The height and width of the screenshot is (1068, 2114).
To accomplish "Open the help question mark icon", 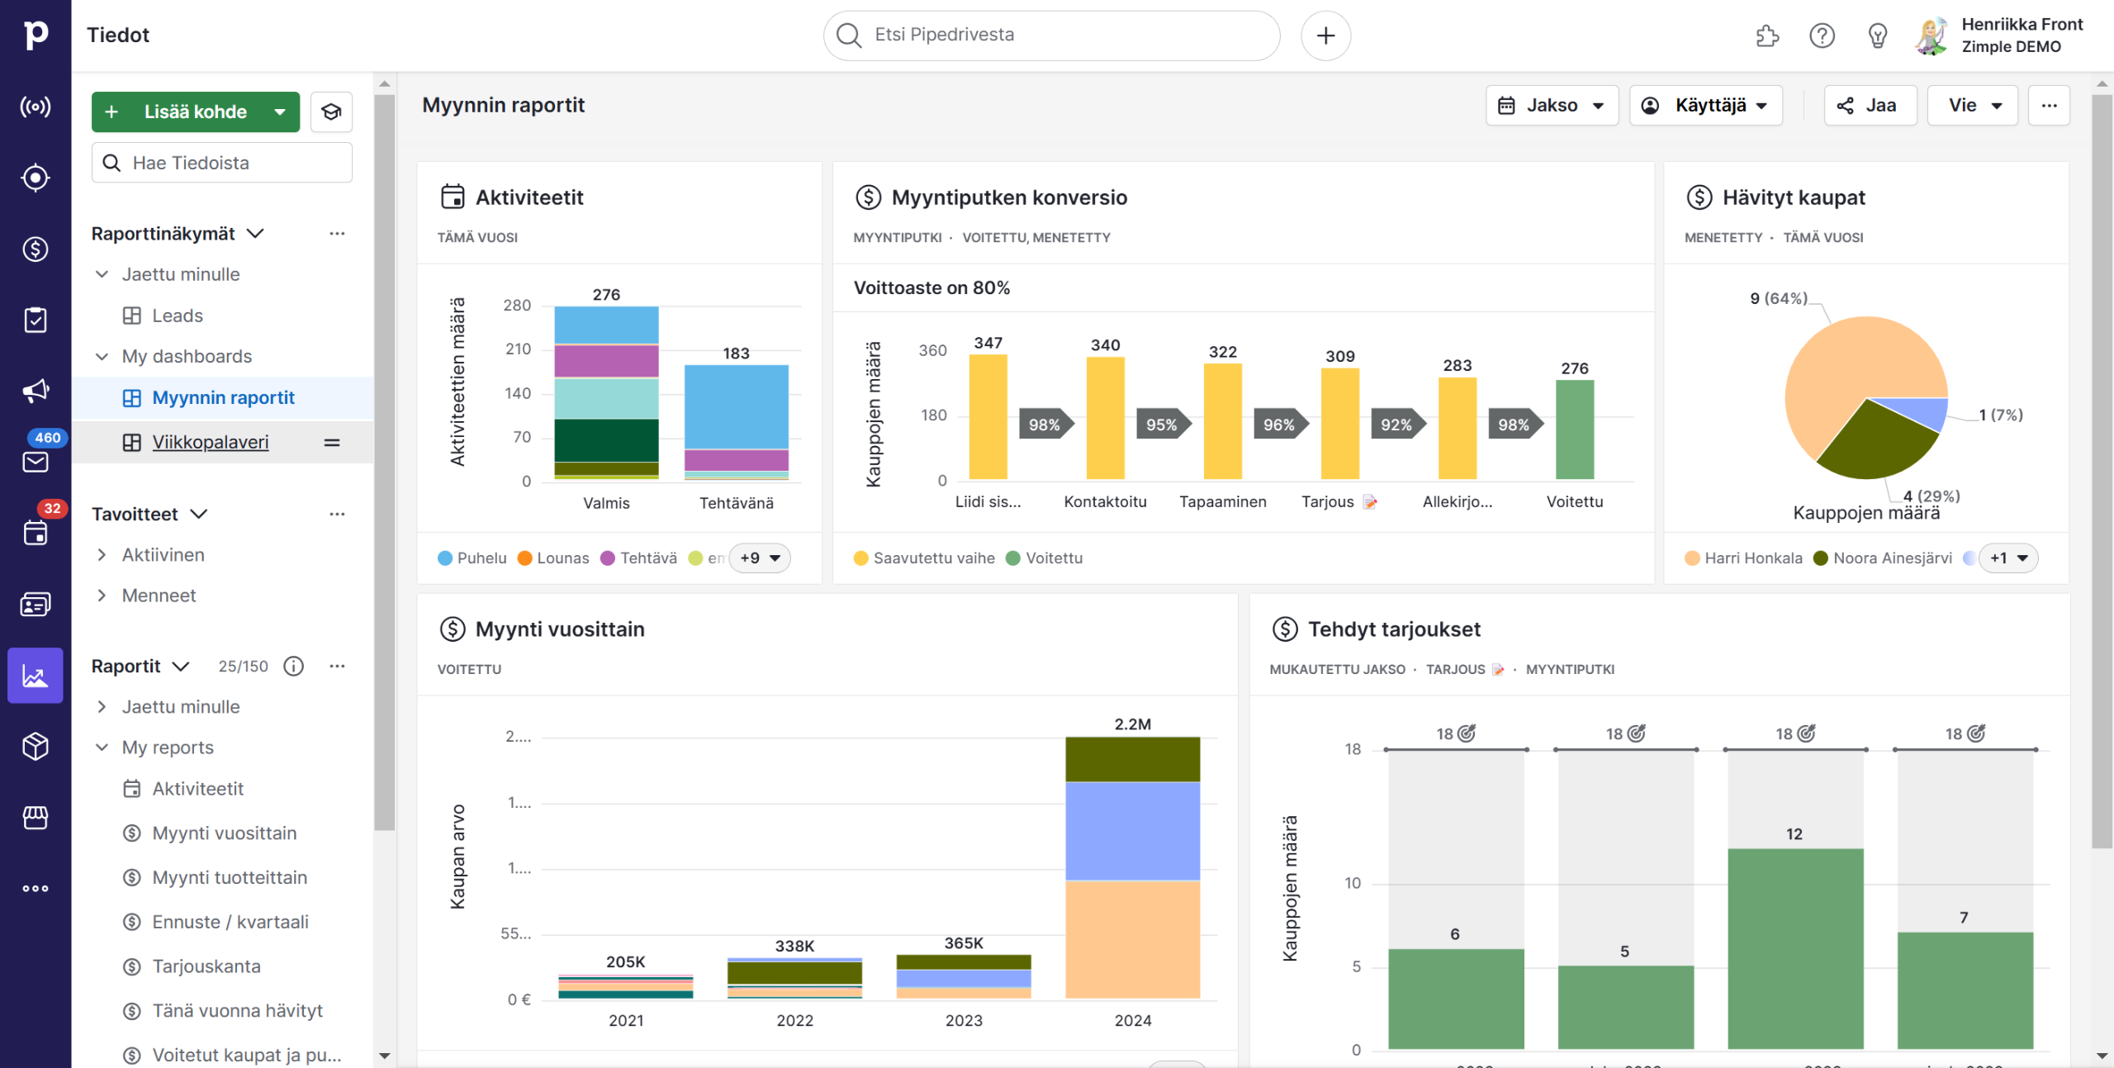I will (1822, 36).
